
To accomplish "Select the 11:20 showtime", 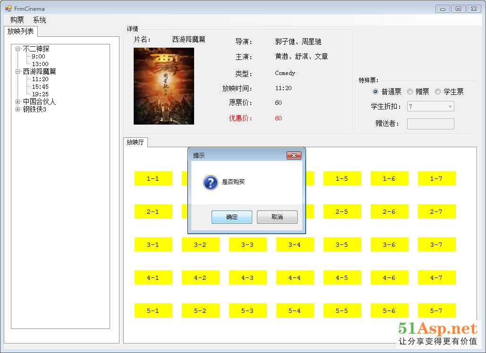I will pyautogui.click(x=40, y=79).
